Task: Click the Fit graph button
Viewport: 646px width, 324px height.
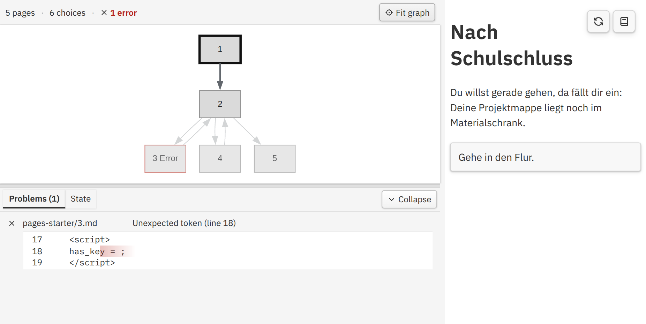Action: point(407,13)
